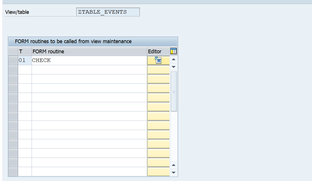This screenshot has height=181, width=312.
Task: Click the select-all corner box left of T header
Action: pos(13,51)
